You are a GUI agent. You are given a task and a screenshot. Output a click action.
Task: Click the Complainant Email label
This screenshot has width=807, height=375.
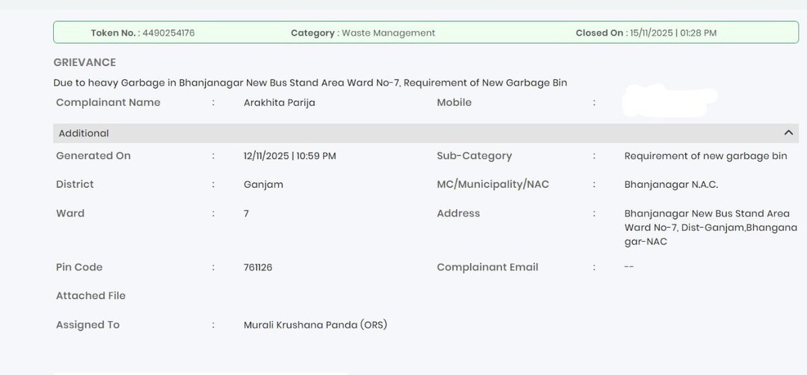487,267
